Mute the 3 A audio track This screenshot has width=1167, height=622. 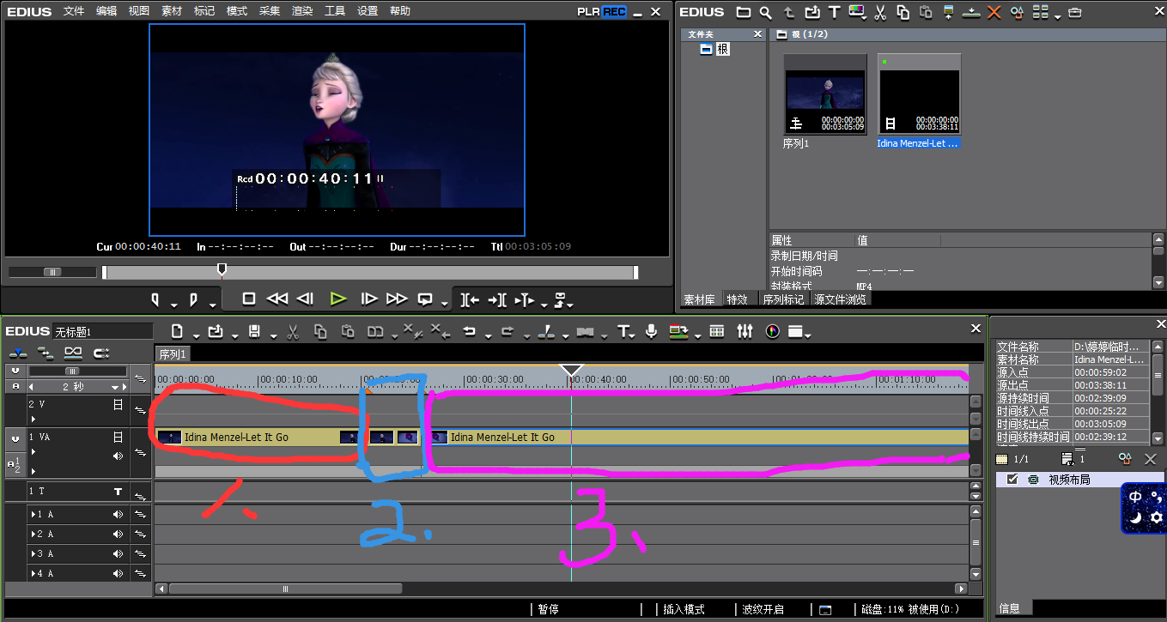tap(119, 553)
